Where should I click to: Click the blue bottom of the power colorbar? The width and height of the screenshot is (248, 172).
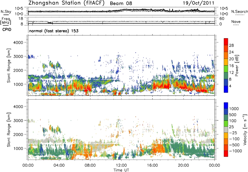click(226, 89)
